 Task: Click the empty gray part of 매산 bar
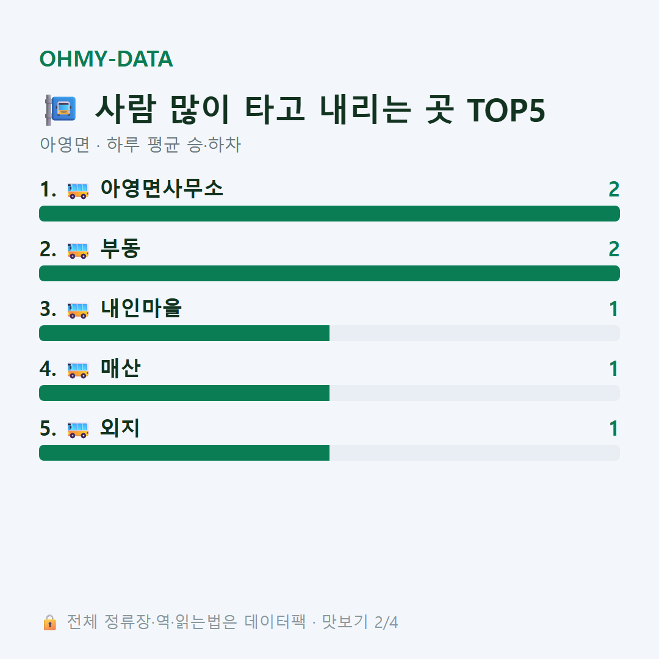(x=475, y=393)
